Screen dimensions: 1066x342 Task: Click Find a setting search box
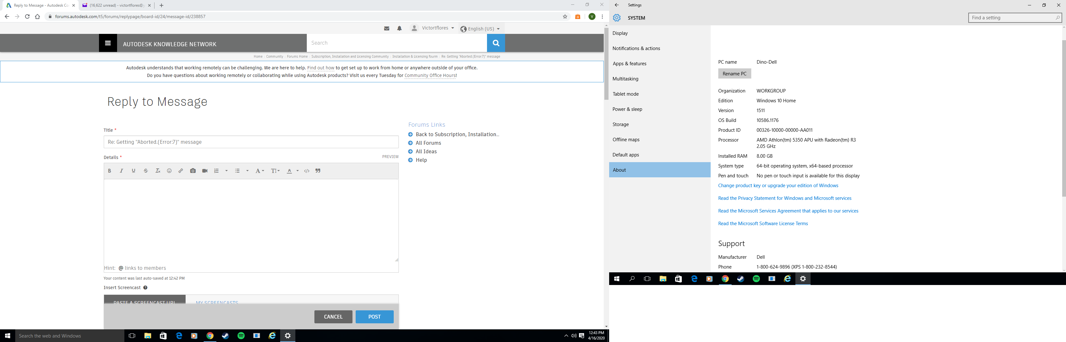click(1015, 18)
